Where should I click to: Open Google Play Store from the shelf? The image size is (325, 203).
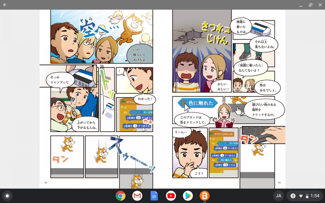188,196
